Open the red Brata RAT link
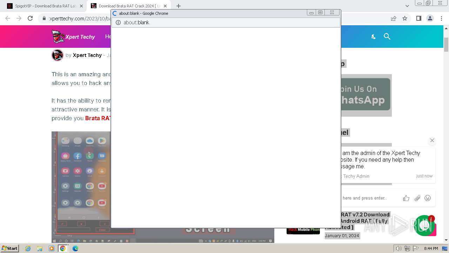 (x=98, y=118)
